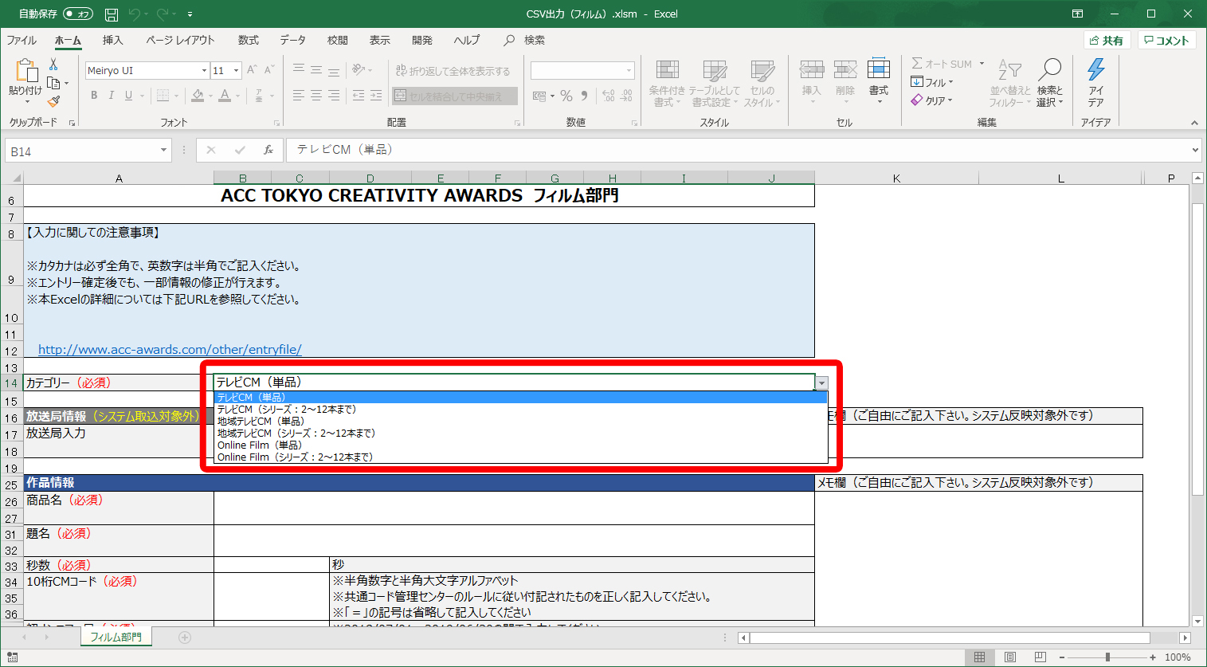The height and width of the screenshot is (667, 1207).
Task: Click the Format Painter brush icon
Action: tap(53, 101)
